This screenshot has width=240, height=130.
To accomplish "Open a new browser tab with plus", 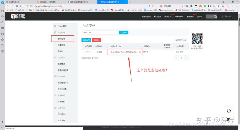I will (130, 2).
